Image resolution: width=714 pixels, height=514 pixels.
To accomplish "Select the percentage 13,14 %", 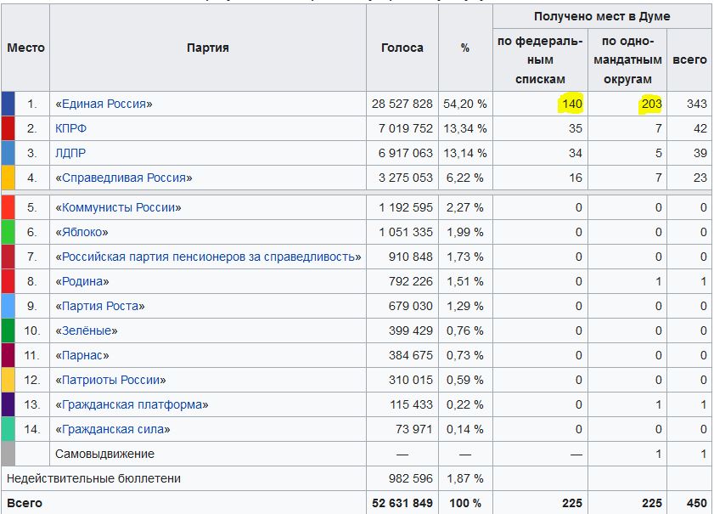I will (x=465, y=153).
